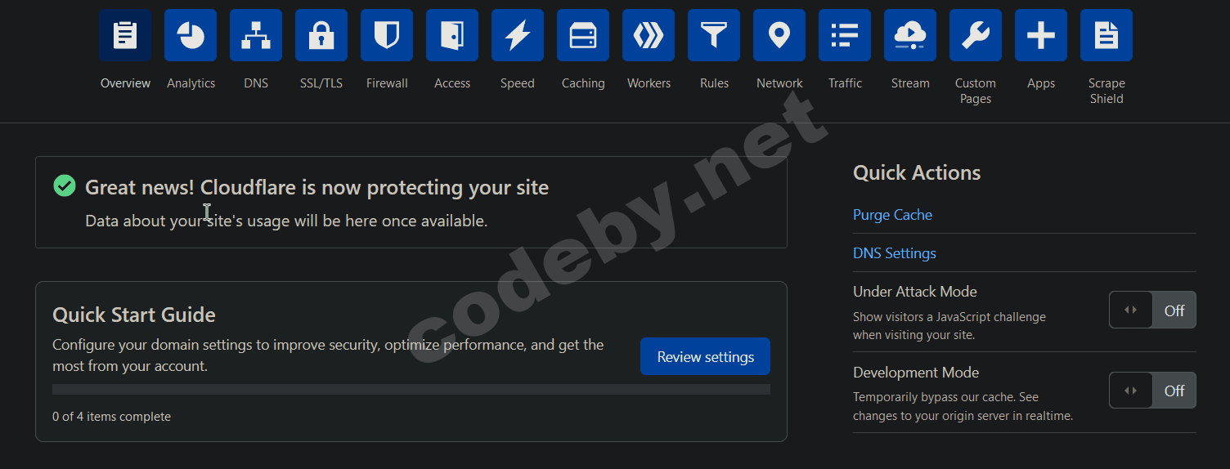Viewport: 1230px width, 469px height.
Task: Open the Overview clipboard icon
Action: click(x=125, y=35)
